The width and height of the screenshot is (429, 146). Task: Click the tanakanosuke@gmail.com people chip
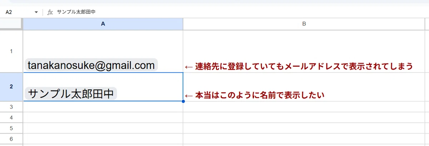coord(91,65)
